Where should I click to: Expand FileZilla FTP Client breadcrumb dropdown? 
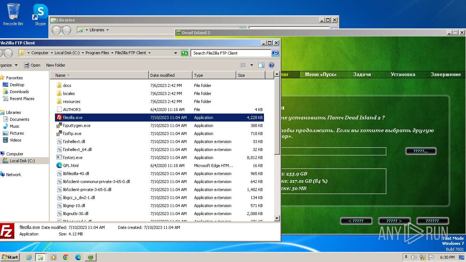(x=149, y=53)
